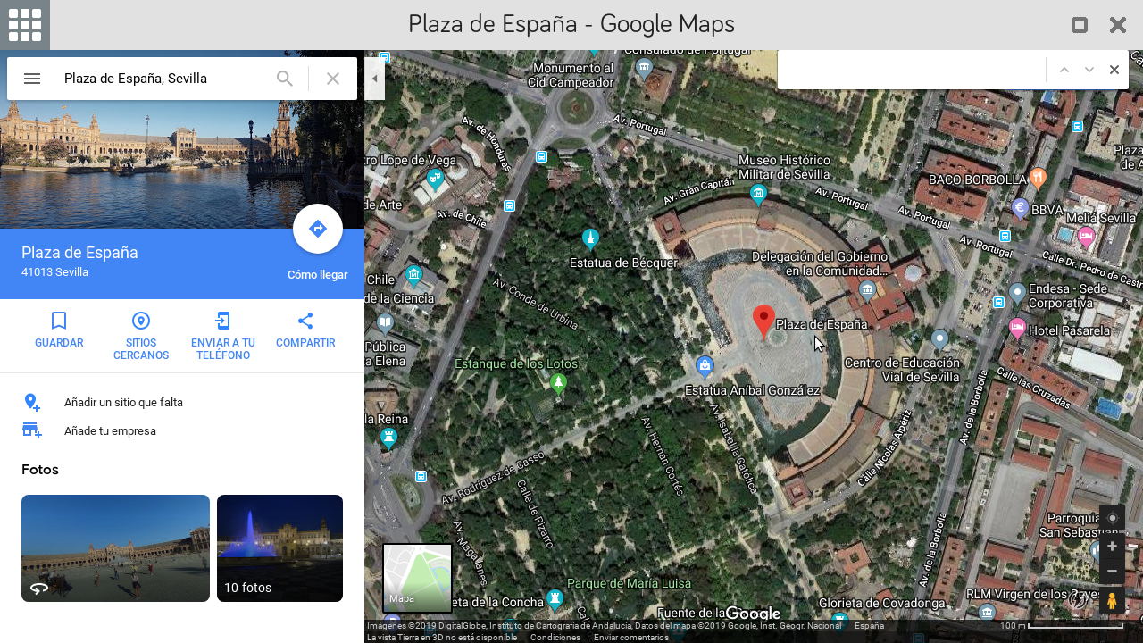Open the apps grid icon top-left
Image resolution: width=1143 pixels, height=643 pixels.
[x=25, y=25]
